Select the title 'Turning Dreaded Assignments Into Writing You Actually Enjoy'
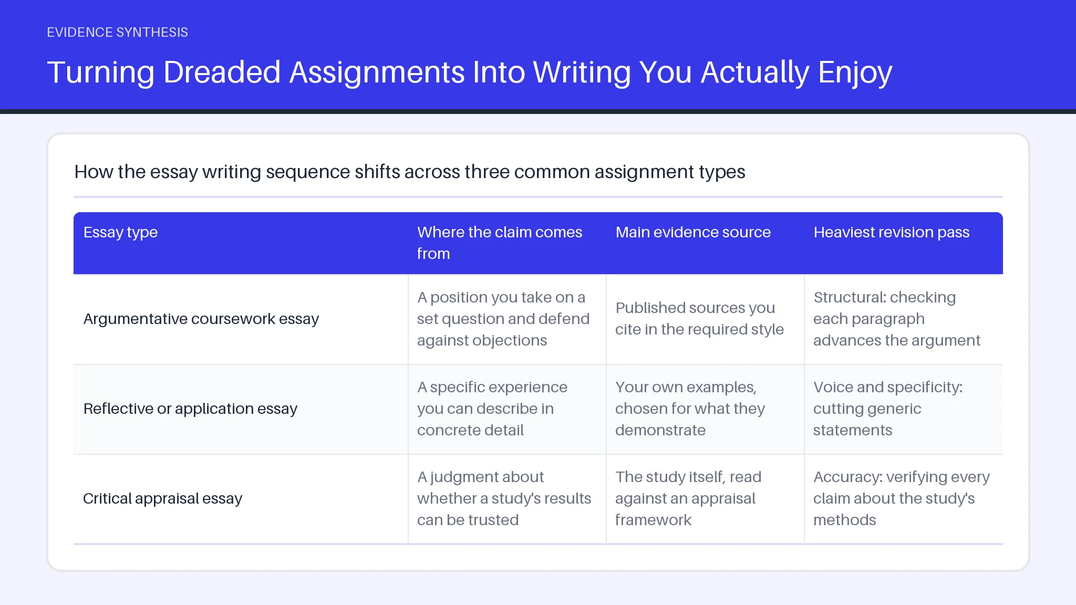The width and height of the screenshot is (1076, 605). (x=470, y=72)
